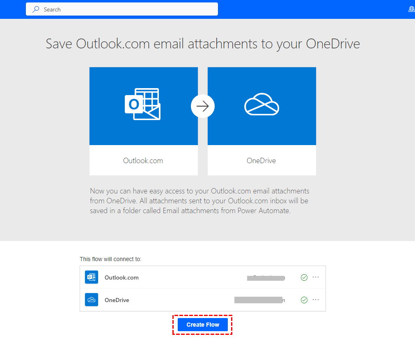Open the environment globe icon in header
Viewport: 415px width, 341px height.
[412, 9]
